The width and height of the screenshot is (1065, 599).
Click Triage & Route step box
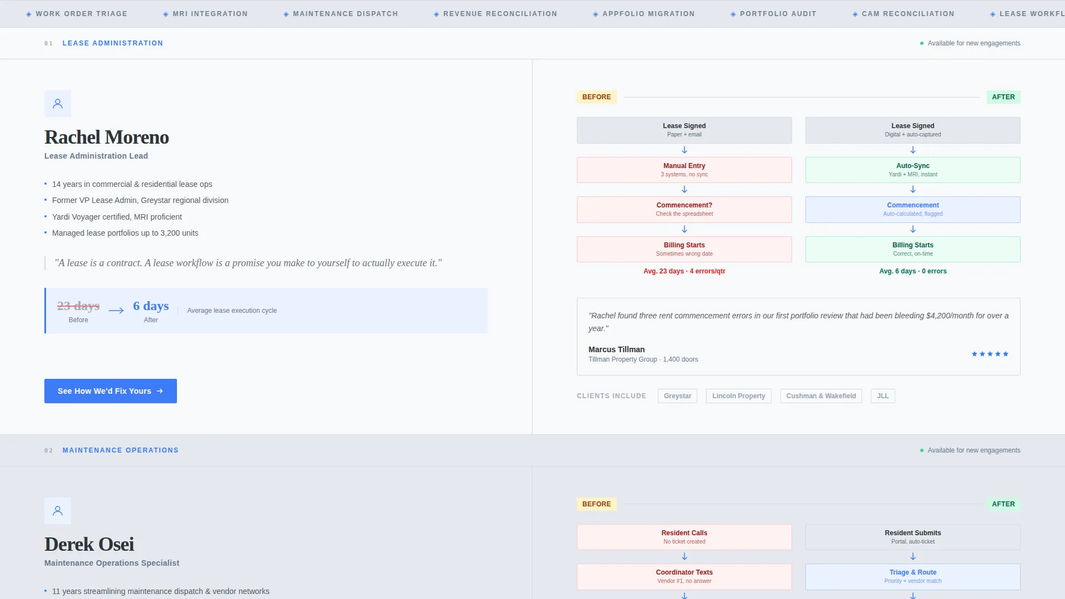pos(913,577)
